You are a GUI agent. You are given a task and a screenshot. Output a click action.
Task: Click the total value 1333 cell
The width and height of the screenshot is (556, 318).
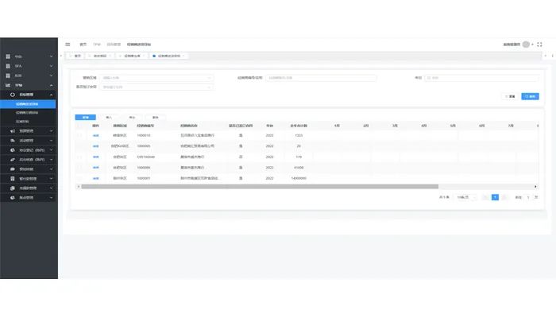(x=299, y=136)
